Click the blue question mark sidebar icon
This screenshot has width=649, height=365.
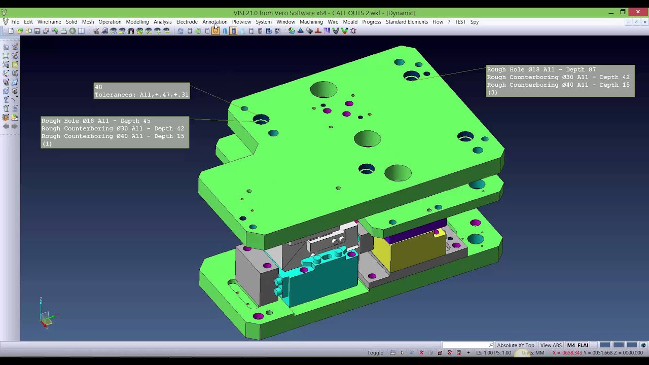6,99
